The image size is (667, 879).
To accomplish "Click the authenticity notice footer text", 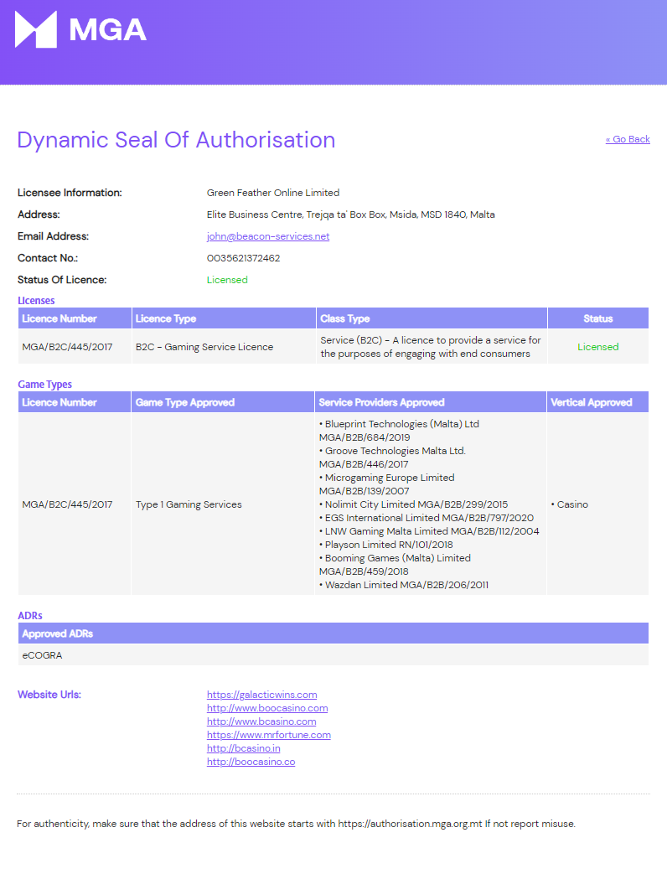I will tap(296, 824).
